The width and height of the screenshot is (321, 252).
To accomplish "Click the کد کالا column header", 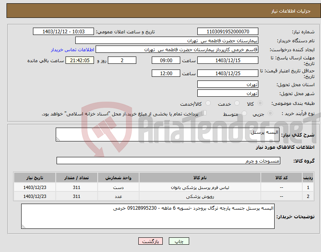I will [282, 178].
